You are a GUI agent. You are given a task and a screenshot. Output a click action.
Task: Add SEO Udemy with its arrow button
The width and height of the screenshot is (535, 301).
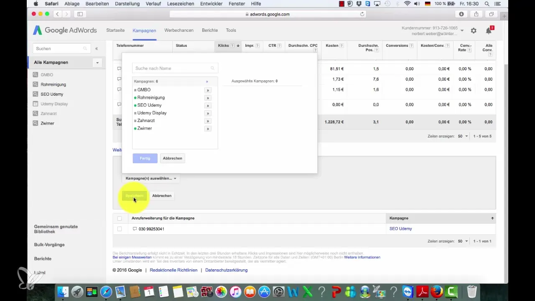208,105
